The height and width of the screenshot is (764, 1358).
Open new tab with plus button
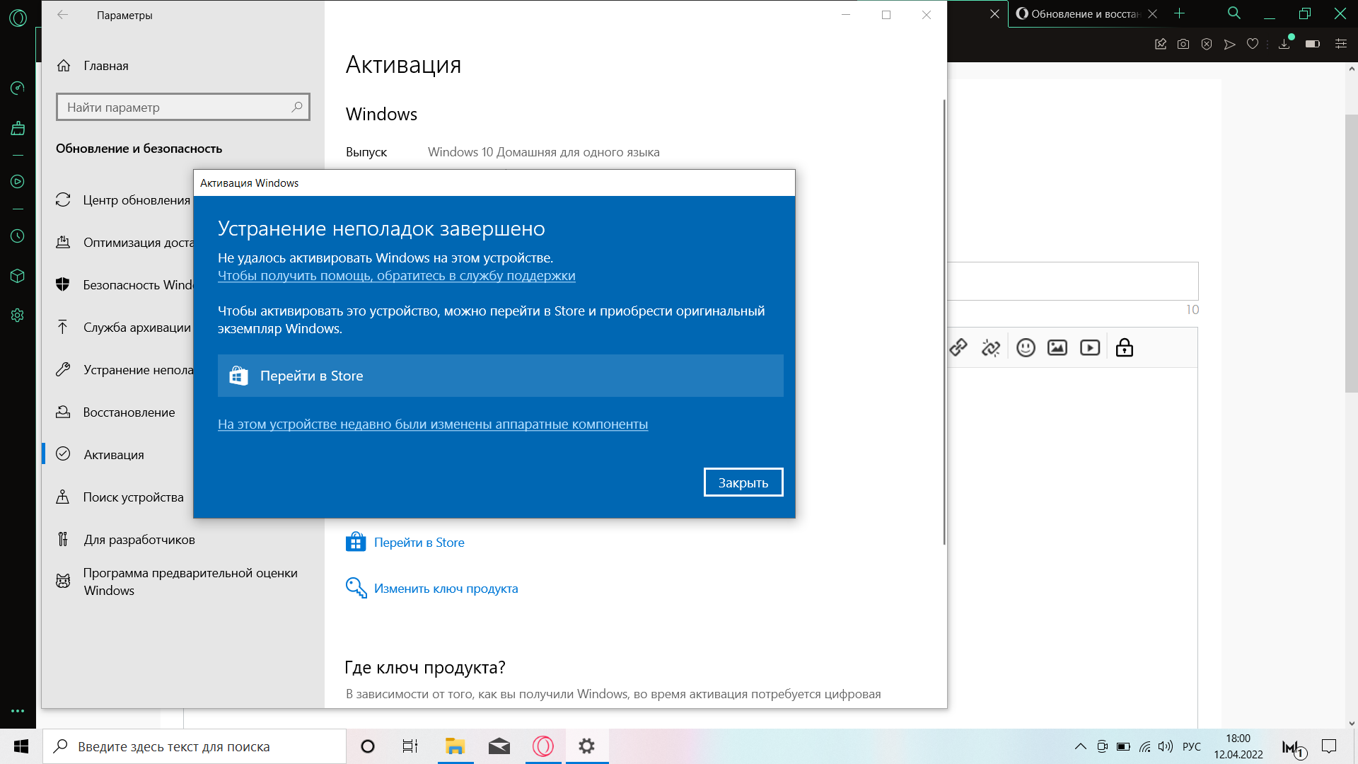click(x=1179, y=13)
